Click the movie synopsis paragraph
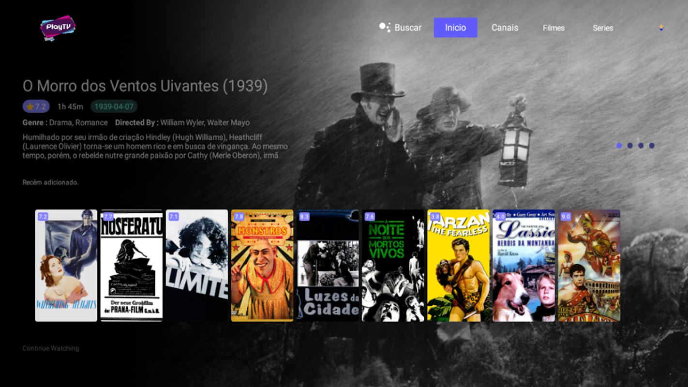Viewport: 688px width, 387px height. click(x=155, y=146)
